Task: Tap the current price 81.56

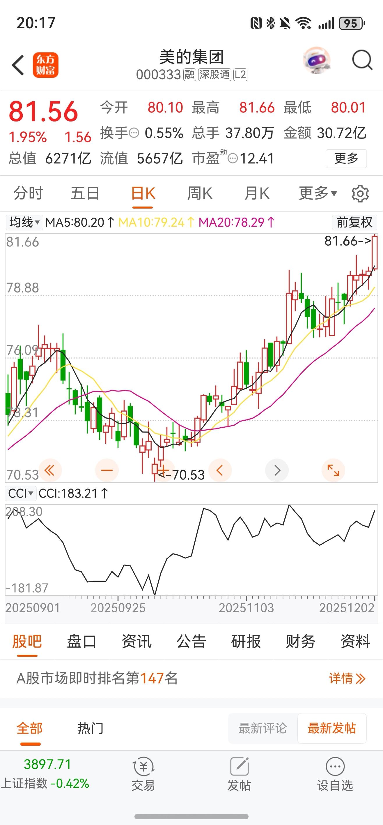Action: pos(44,112)
